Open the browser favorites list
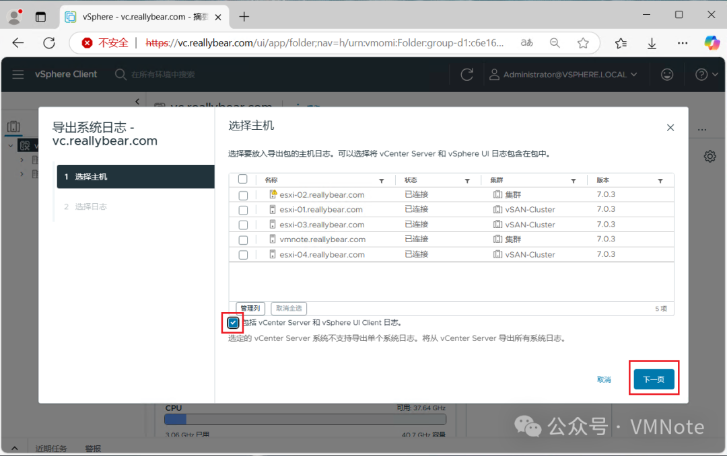The height and width of the screenshot is (456, 727). 621,43
